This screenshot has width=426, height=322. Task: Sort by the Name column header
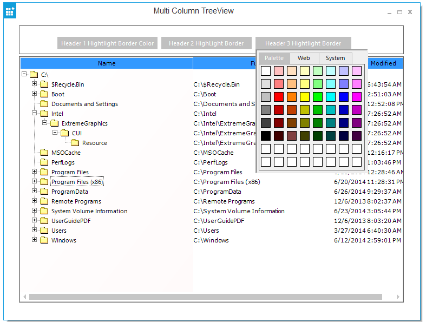coord(107,63)
